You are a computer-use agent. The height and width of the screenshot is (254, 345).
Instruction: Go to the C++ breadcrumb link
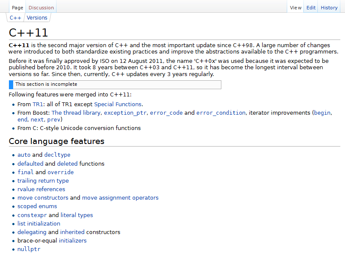click(15, 18)
